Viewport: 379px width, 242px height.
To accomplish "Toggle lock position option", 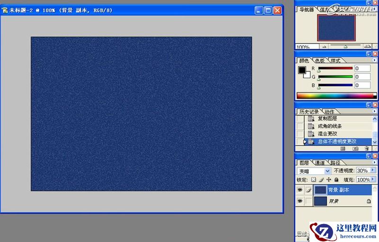I will tap(329, 179).
